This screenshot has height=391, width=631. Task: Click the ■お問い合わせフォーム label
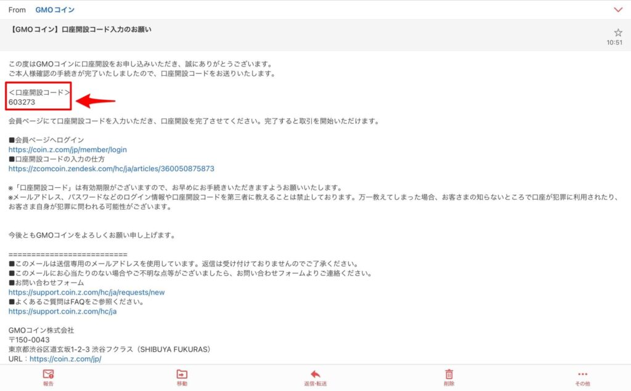coord(46,283)
